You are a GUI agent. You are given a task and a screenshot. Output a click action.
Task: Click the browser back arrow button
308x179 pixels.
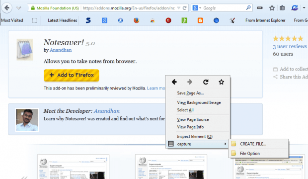point(7,8)
